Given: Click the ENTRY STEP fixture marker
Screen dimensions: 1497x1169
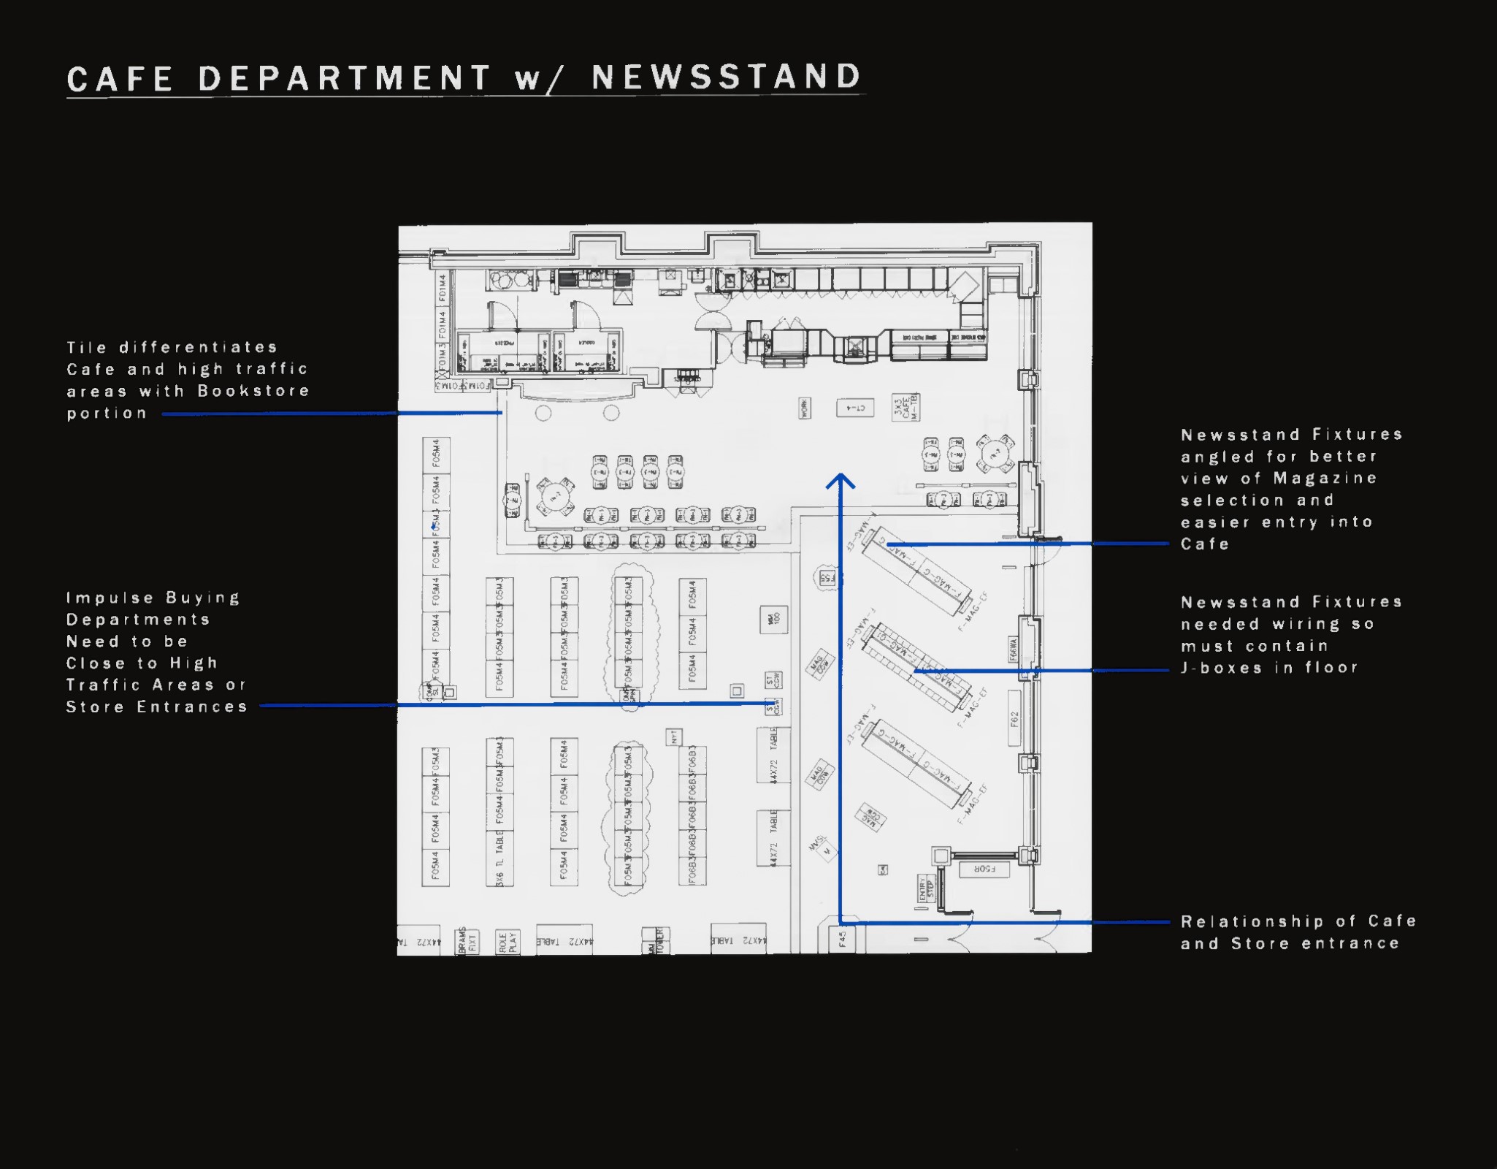Looking at the screenshot, I should [x=926, y=889].
